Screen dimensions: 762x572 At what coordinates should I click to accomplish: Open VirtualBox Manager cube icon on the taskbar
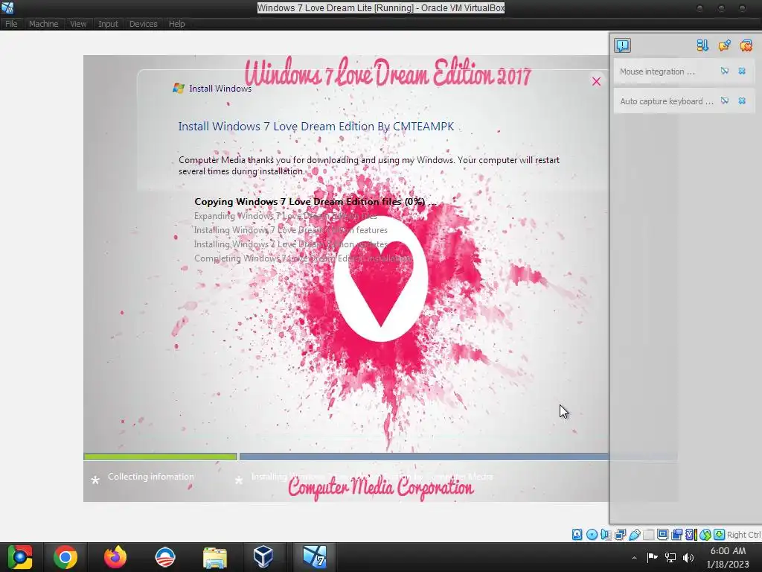click(263, 557)
